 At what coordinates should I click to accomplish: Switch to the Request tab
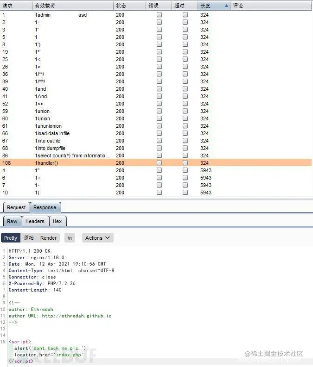pos(16,207)
